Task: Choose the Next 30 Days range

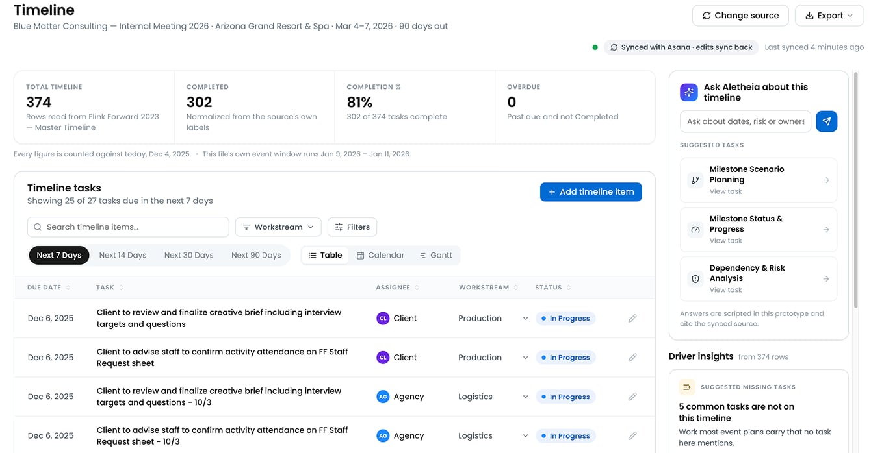Action: 189,255
